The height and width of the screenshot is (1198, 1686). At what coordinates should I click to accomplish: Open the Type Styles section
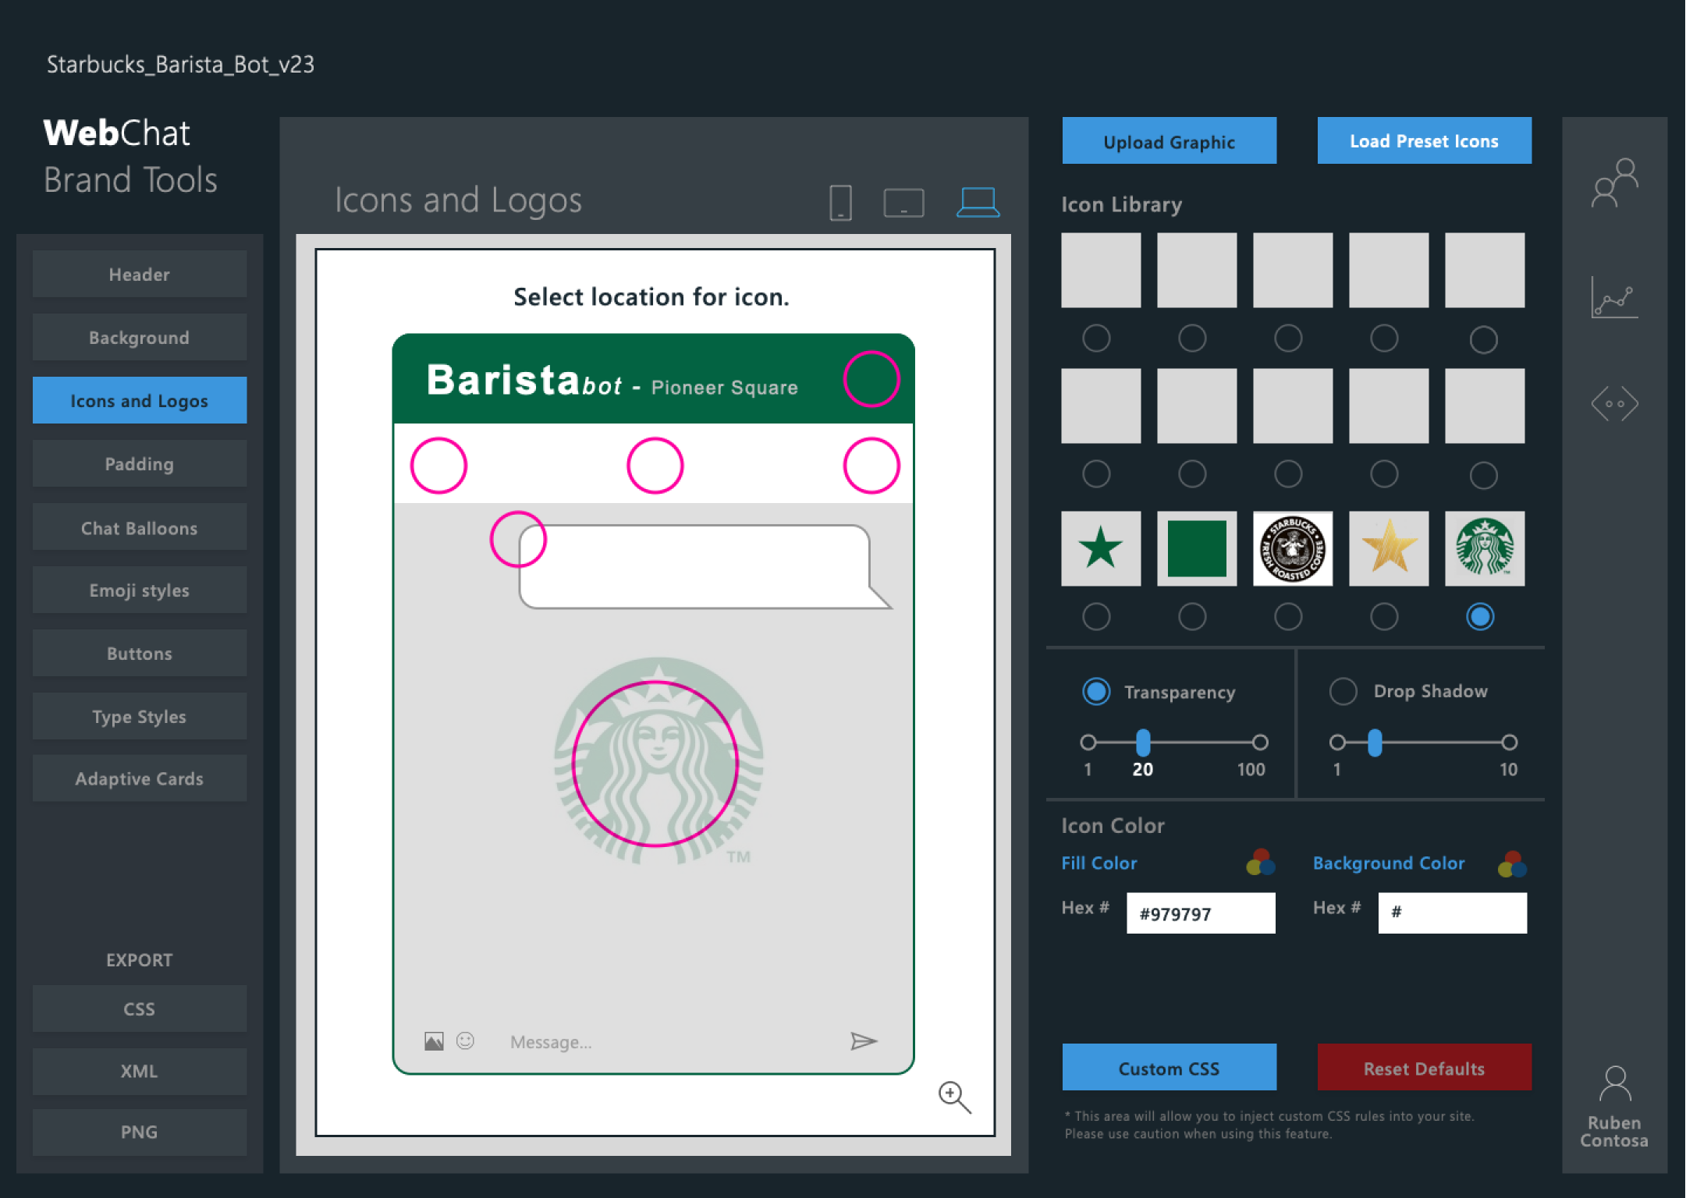pyautogui.click(x=140, y=717)
